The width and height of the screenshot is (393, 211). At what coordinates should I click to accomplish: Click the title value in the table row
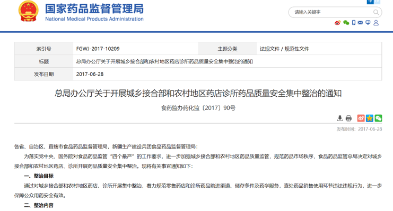pyautogui.click(x=164, y=61)
